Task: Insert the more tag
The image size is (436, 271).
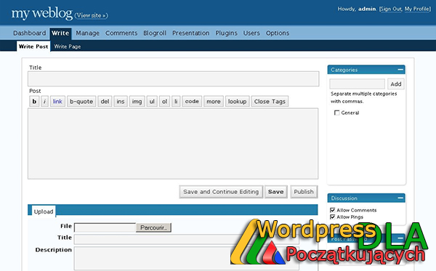Action: coord(213,102)
